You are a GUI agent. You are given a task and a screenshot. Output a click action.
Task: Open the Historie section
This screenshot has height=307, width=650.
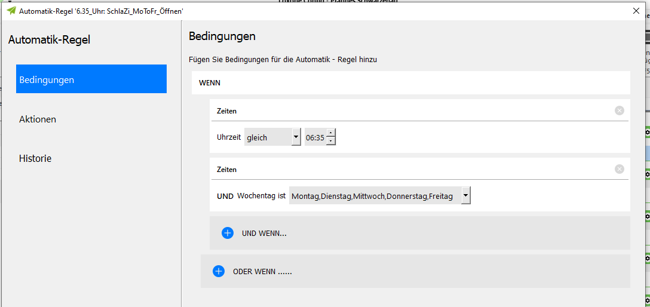tap(35, 158)
